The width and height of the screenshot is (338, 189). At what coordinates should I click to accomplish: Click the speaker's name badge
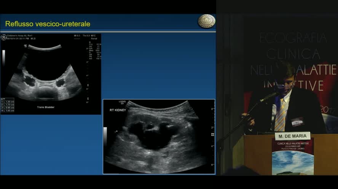[x=297, y=122]
